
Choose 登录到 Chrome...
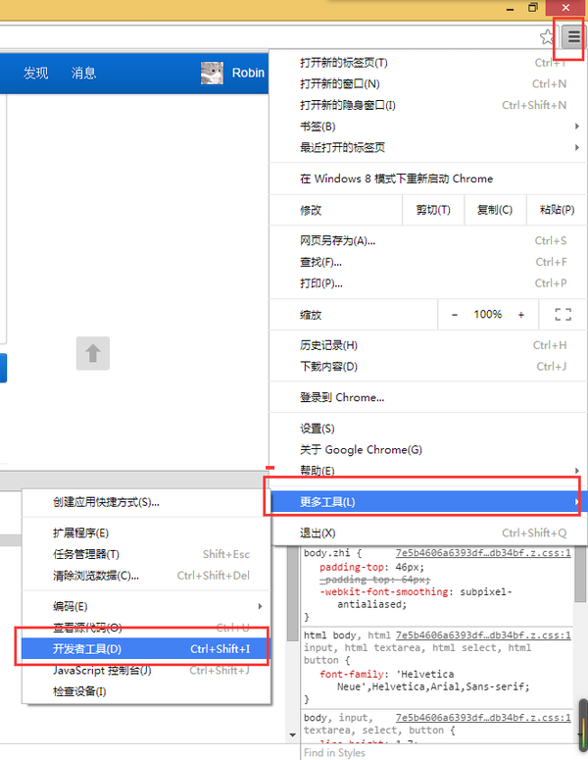coord(428,397)
